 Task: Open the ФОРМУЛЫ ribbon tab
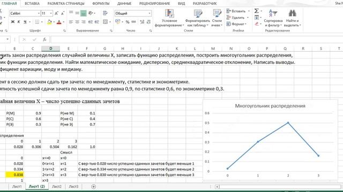click(101, 4)
